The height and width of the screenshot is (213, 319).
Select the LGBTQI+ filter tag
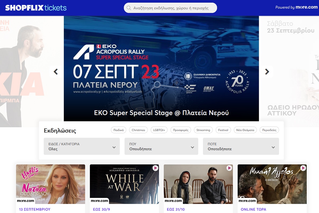159,130
